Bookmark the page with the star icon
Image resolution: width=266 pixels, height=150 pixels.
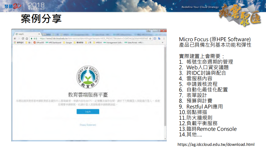(150, 39)
